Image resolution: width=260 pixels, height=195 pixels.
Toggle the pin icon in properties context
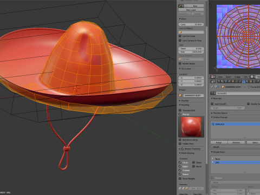click(212, 87)
